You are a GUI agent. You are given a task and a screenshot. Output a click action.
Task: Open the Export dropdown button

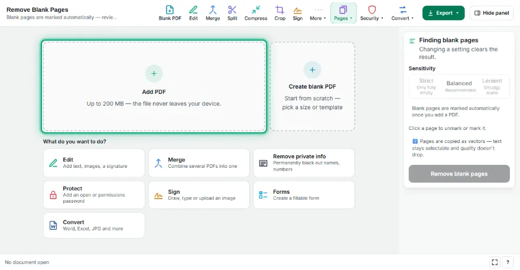click(443, 13)
